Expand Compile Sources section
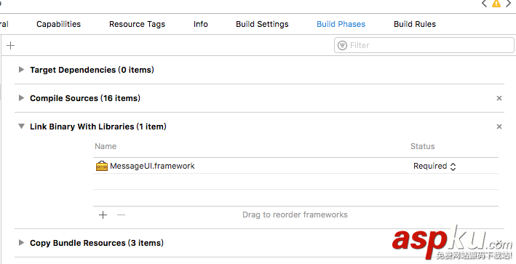516x264 pixels. click(21, 98)
